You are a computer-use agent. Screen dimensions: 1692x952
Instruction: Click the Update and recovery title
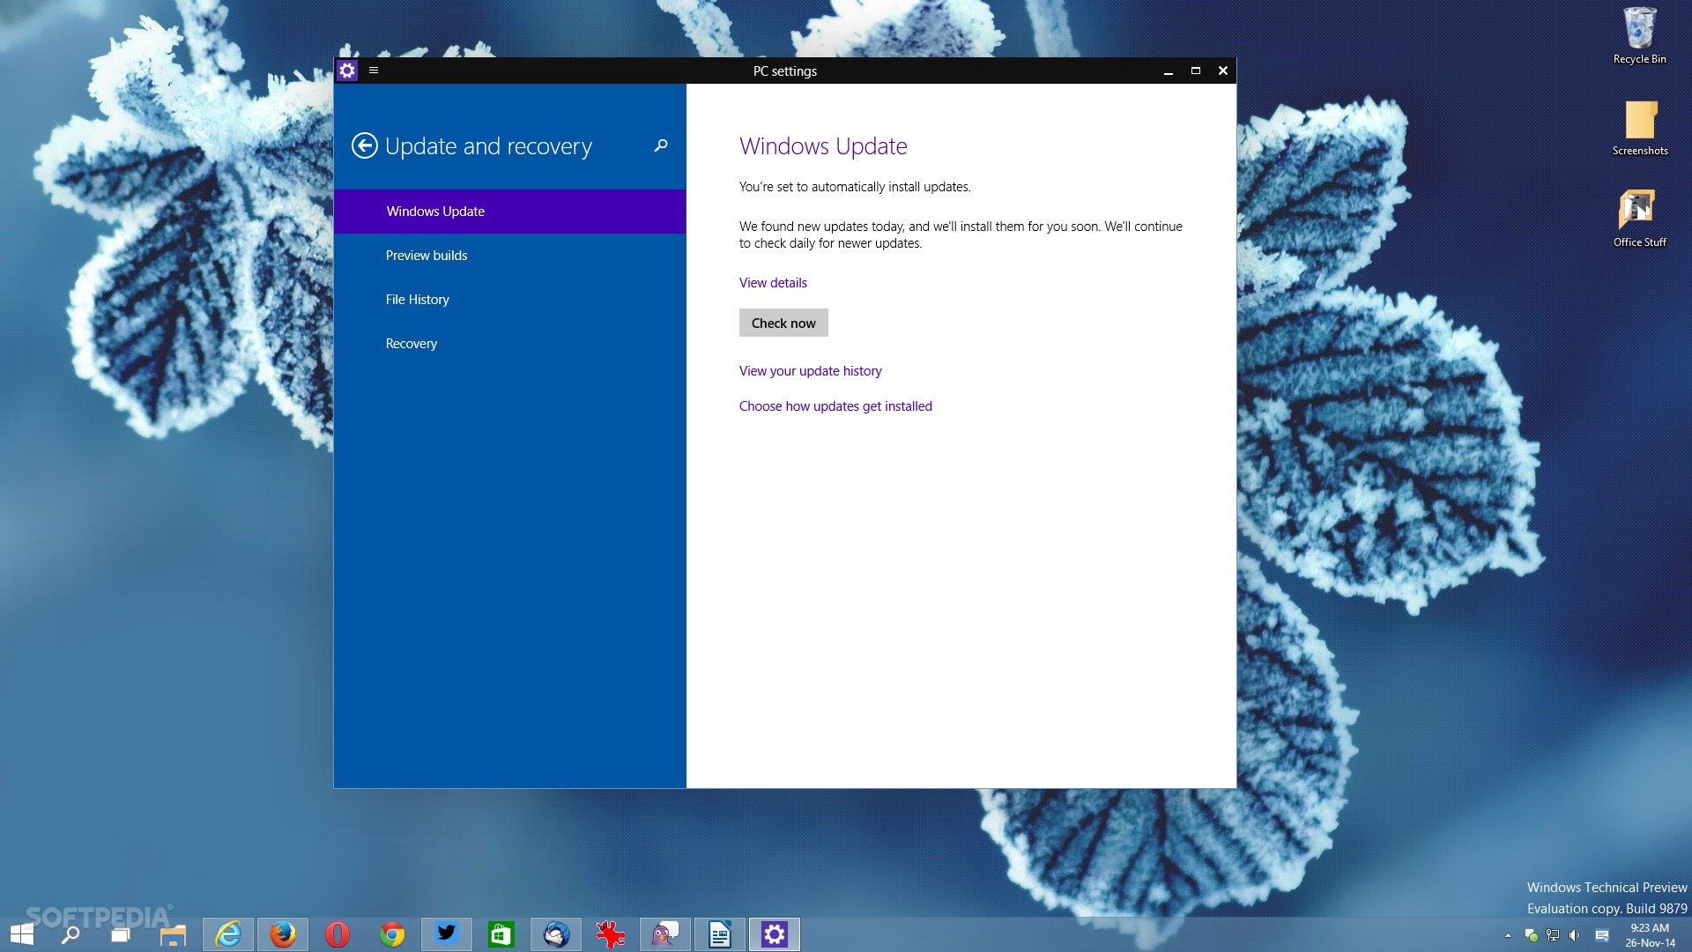click(x=488, y=146)
